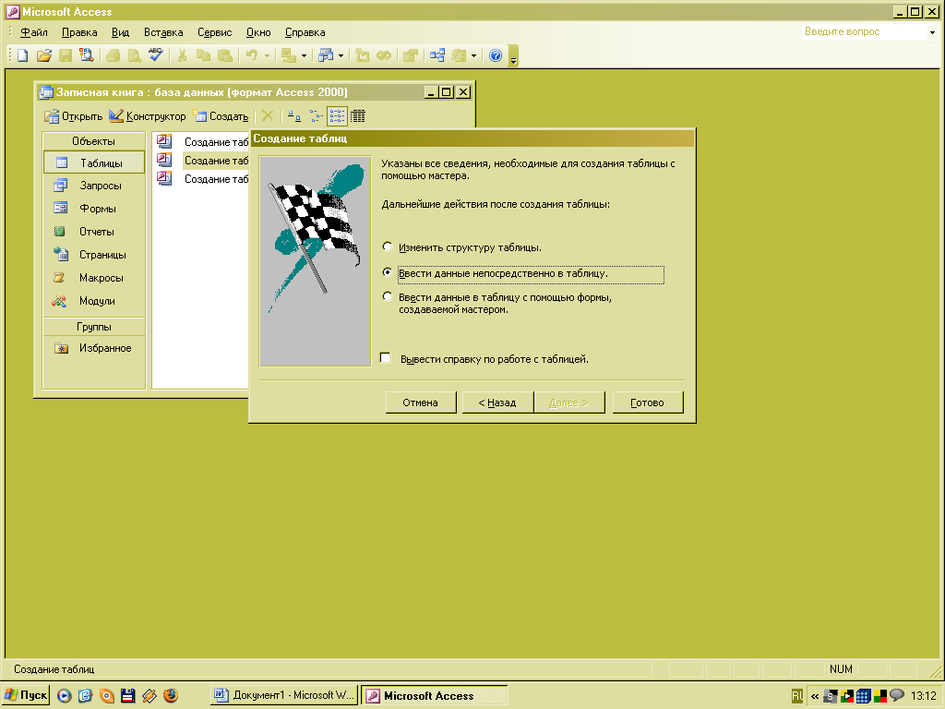Click the Пуск start button
Image resolution: width=945 pixels, height=709 pixels.
25,695
